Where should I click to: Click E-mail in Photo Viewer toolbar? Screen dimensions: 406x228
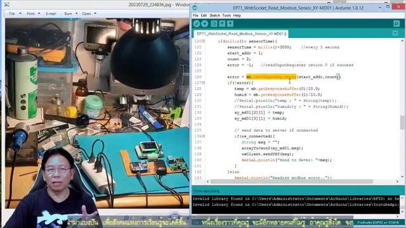click(x=51, y=13)
